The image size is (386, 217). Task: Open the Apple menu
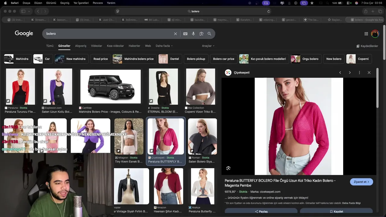click(5, 3)
